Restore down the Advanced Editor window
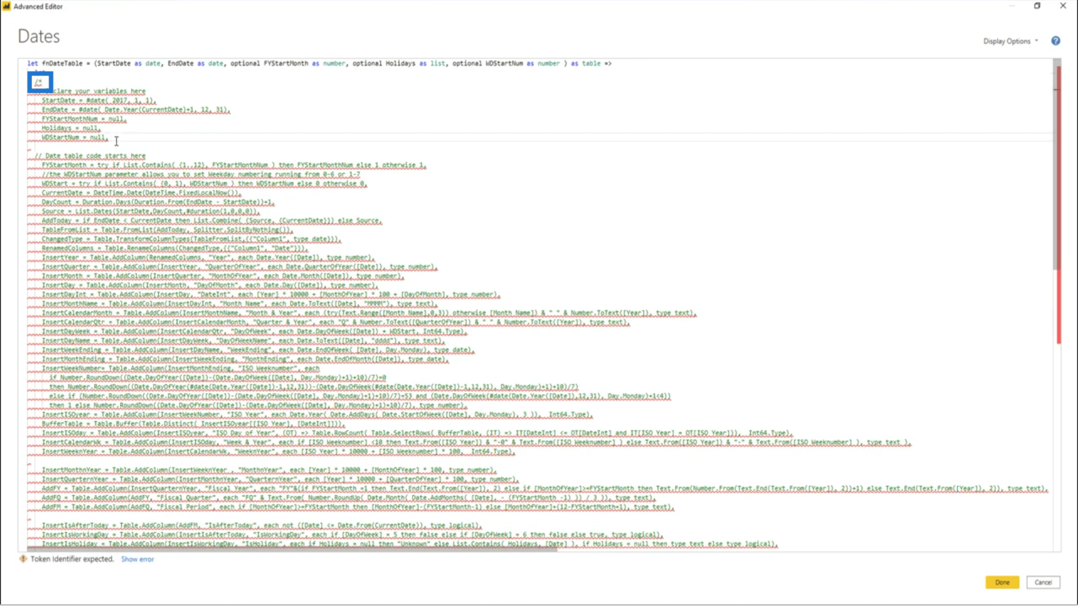 coord(1037,6)
